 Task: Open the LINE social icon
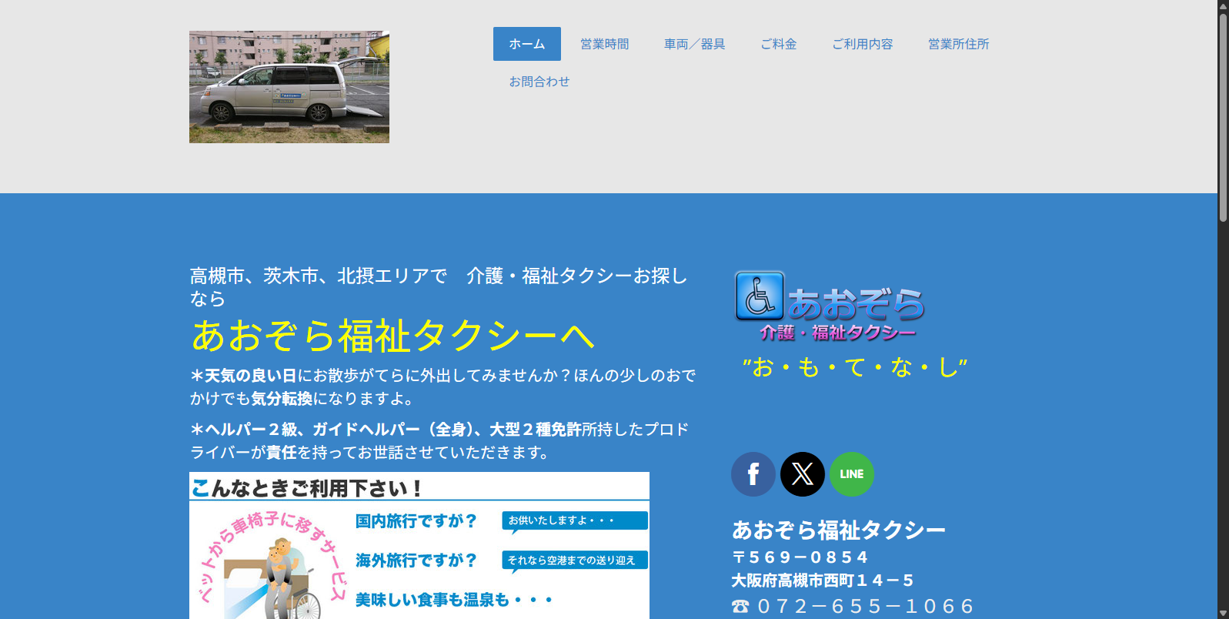pyautogui.click(x=852, y=474)
